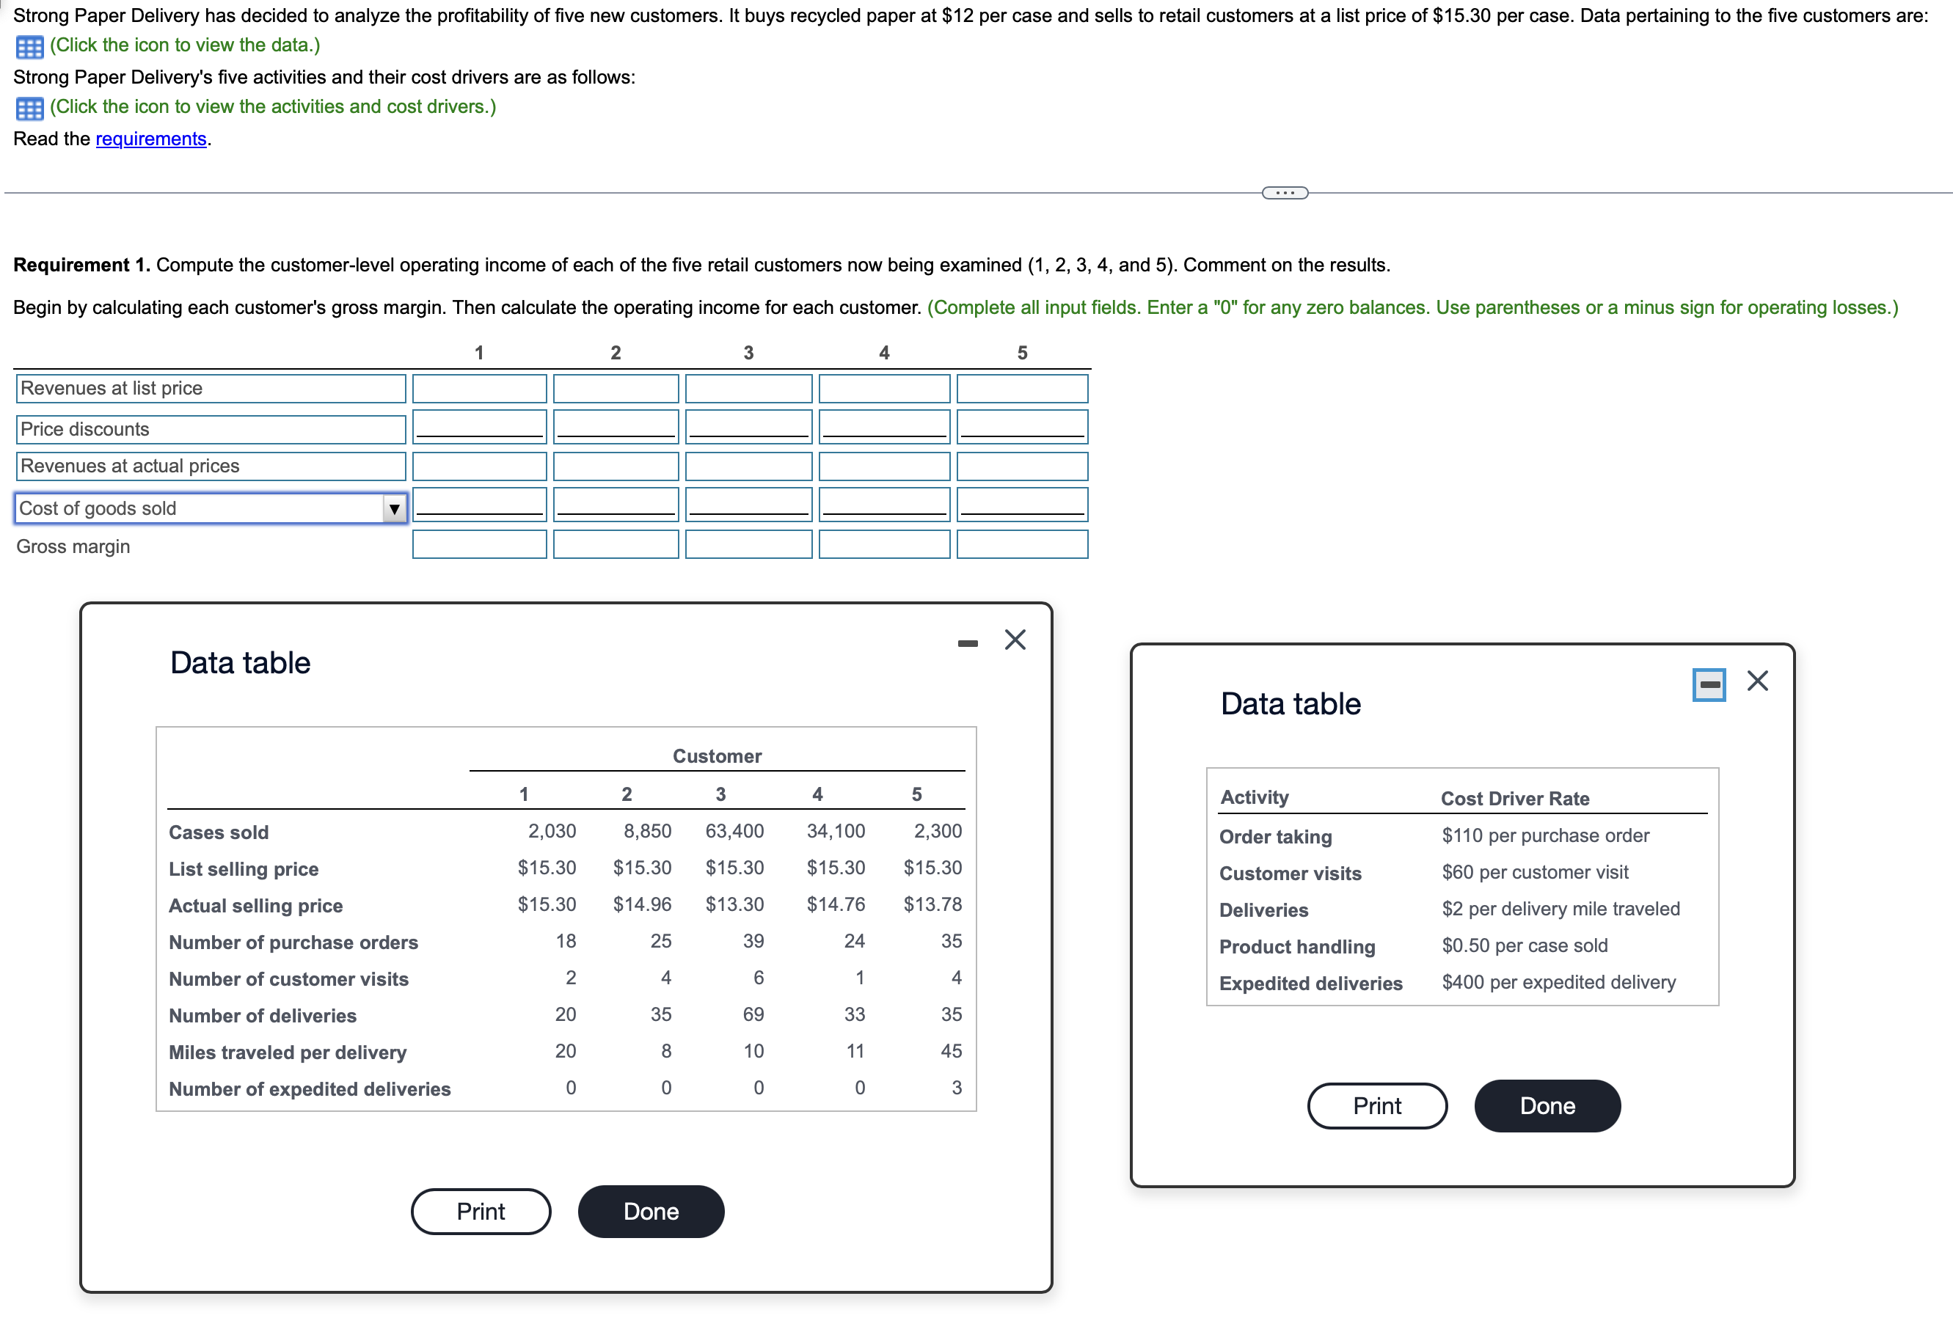The width and height of the screenshot is (1953, 1329).
Task: Close the customer Data table popup
Action: tap(1015, 640)
